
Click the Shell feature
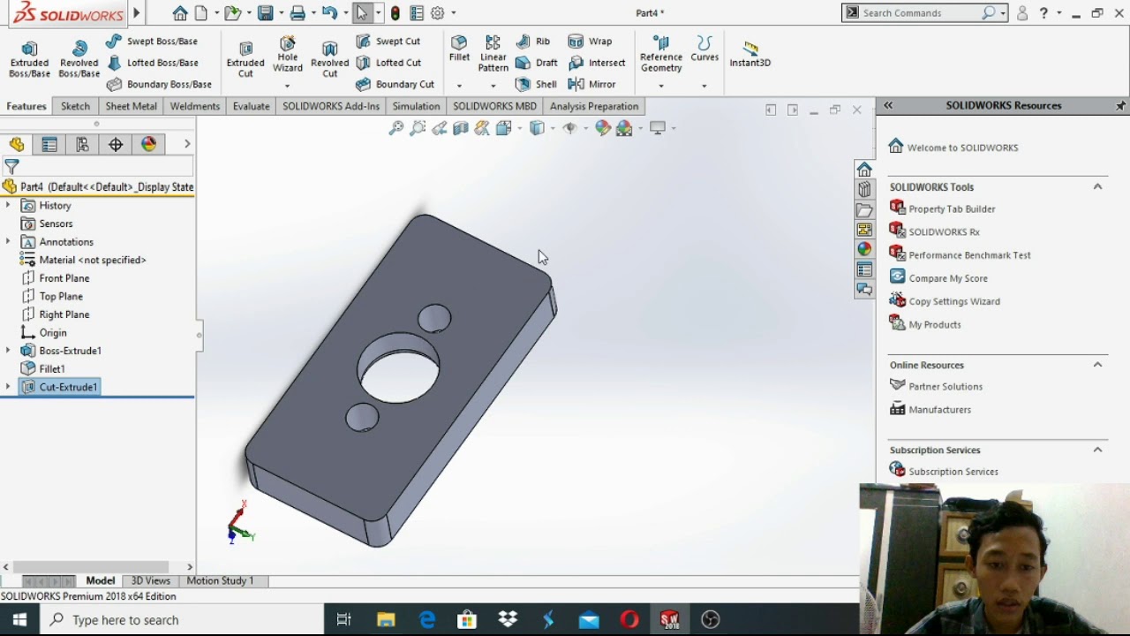click(536, 85)
